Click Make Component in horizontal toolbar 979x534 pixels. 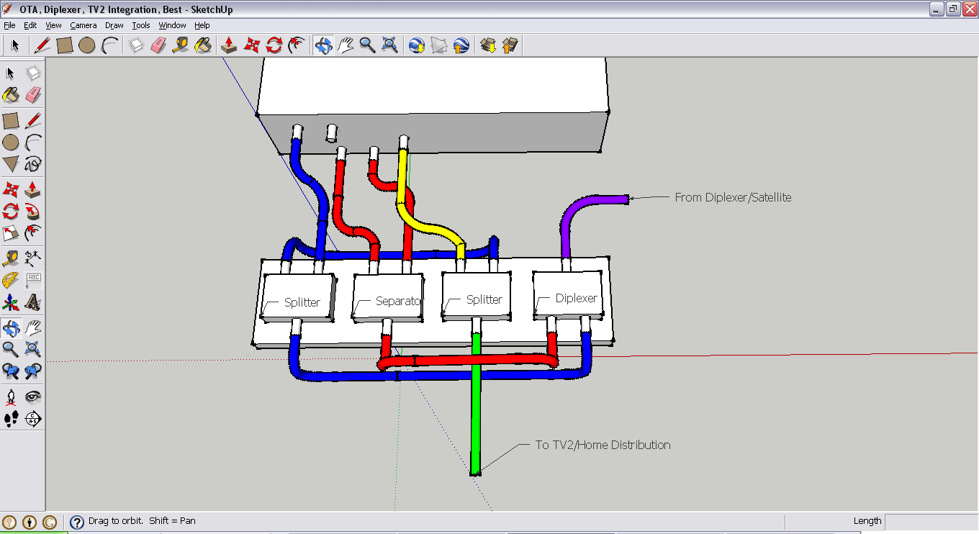[136, 45]
